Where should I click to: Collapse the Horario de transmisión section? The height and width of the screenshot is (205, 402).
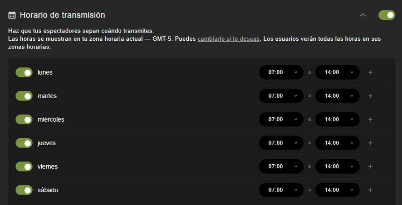click(363, 15)
